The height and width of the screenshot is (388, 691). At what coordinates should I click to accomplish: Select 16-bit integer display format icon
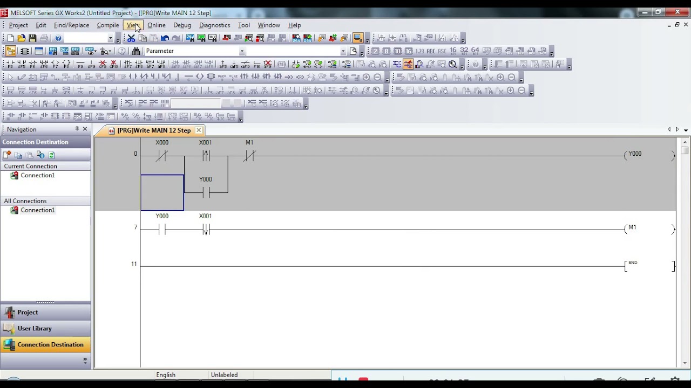tap(453, 51)
